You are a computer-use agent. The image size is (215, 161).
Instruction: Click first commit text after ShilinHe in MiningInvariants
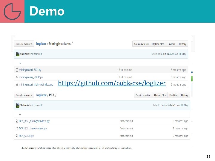36,54
